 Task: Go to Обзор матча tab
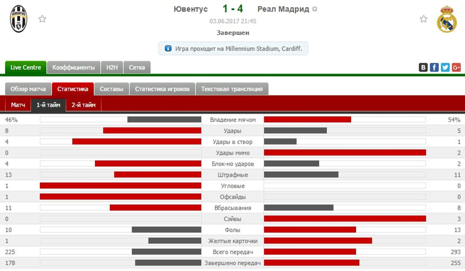(x=28, y=89)
